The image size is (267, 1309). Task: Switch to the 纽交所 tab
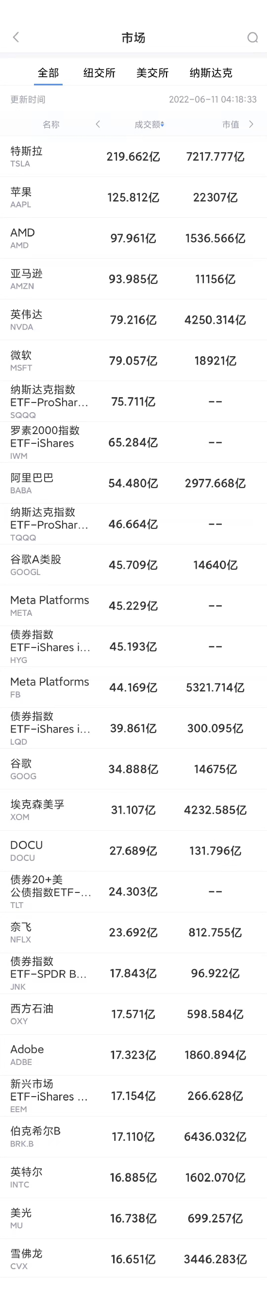[x=100, y=72]
